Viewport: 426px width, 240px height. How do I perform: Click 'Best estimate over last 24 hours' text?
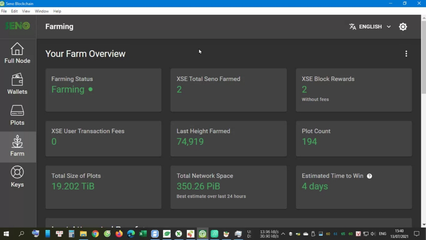coord(211,196)
